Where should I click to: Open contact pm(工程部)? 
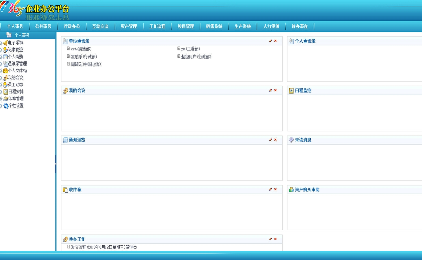pos(191,49)
